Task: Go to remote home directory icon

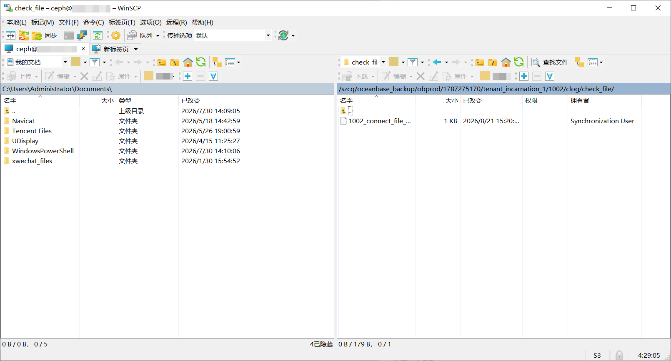Action: (506, 62)
